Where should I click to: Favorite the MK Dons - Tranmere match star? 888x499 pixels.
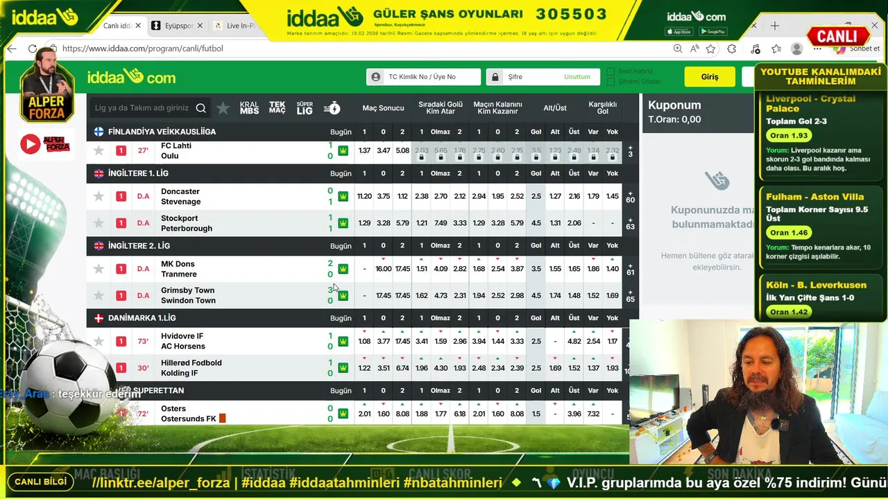click(x=99, y=269)
